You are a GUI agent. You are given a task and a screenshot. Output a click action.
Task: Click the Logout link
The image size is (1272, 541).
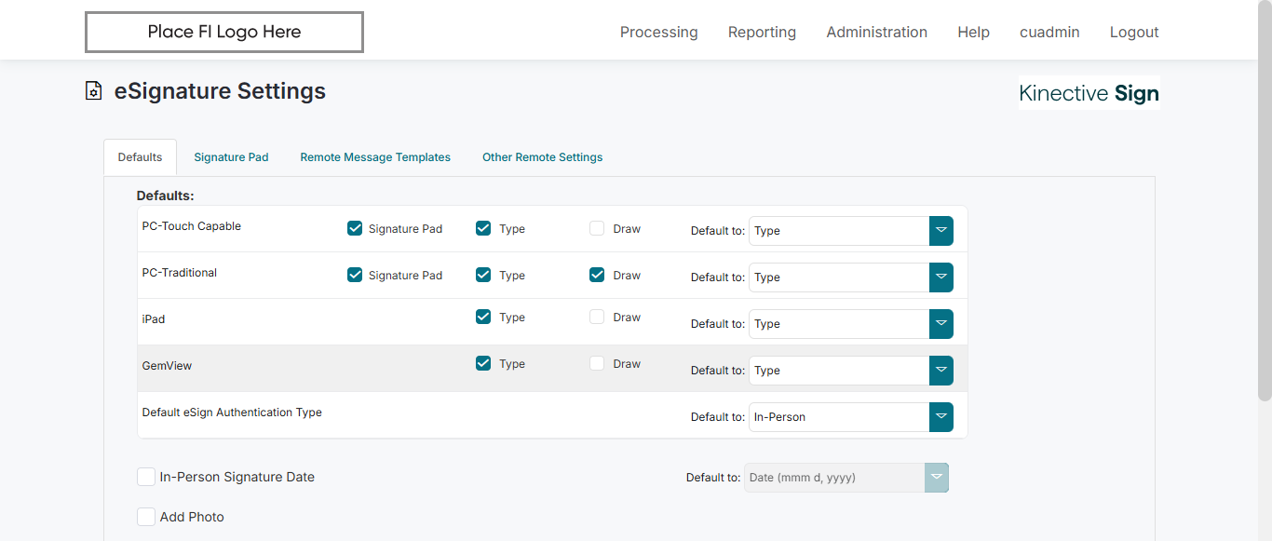(1133, 32)
